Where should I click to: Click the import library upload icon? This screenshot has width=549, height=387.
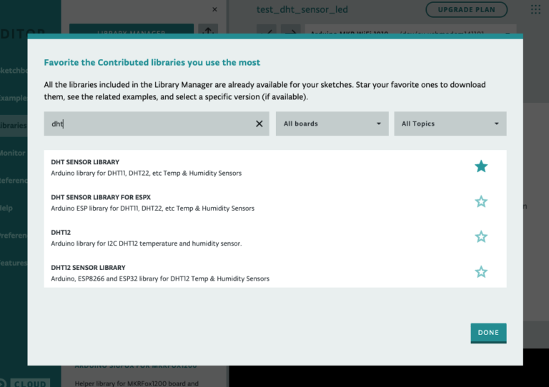point(207,31)
